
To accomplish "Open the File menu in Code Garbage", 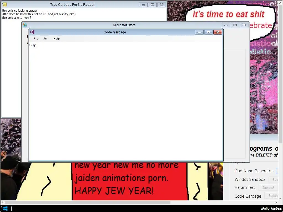I will [36, 39].
